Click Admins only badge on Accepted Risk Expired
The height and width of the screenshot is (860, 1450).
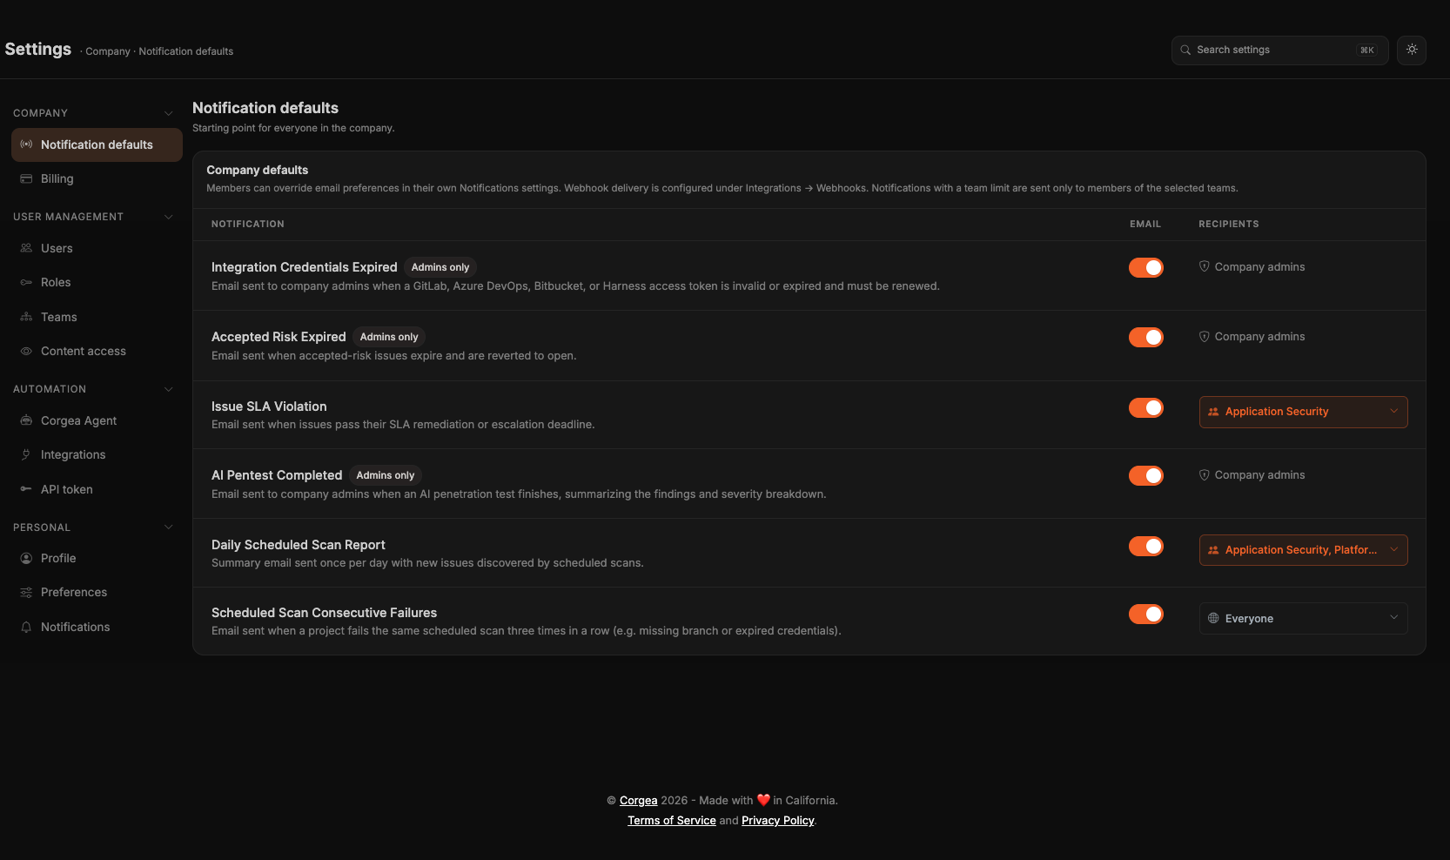(389, 337)
